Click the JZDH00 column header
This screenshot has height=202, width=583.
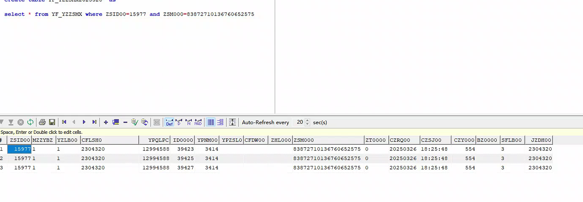tap(539, 140)
